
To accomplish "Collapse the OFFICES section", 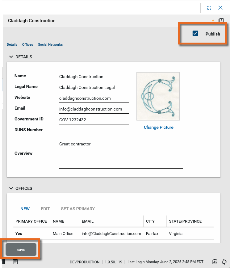I will tap(11, 188).
